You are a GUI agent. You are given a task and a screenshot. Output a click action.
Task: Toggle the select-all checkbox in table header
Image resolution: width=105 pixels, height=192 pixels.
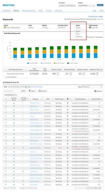(x=6, y=99)
